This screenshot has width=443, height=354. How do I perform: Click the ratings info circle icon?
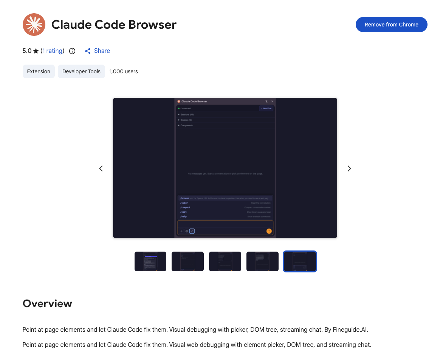point(72,51)
